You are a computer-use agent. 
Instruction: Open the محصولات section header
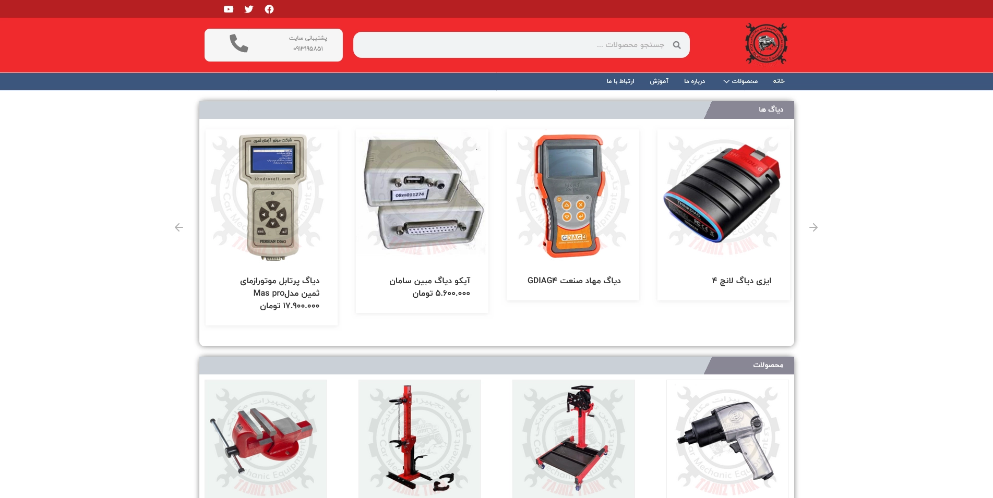(768, 365)
